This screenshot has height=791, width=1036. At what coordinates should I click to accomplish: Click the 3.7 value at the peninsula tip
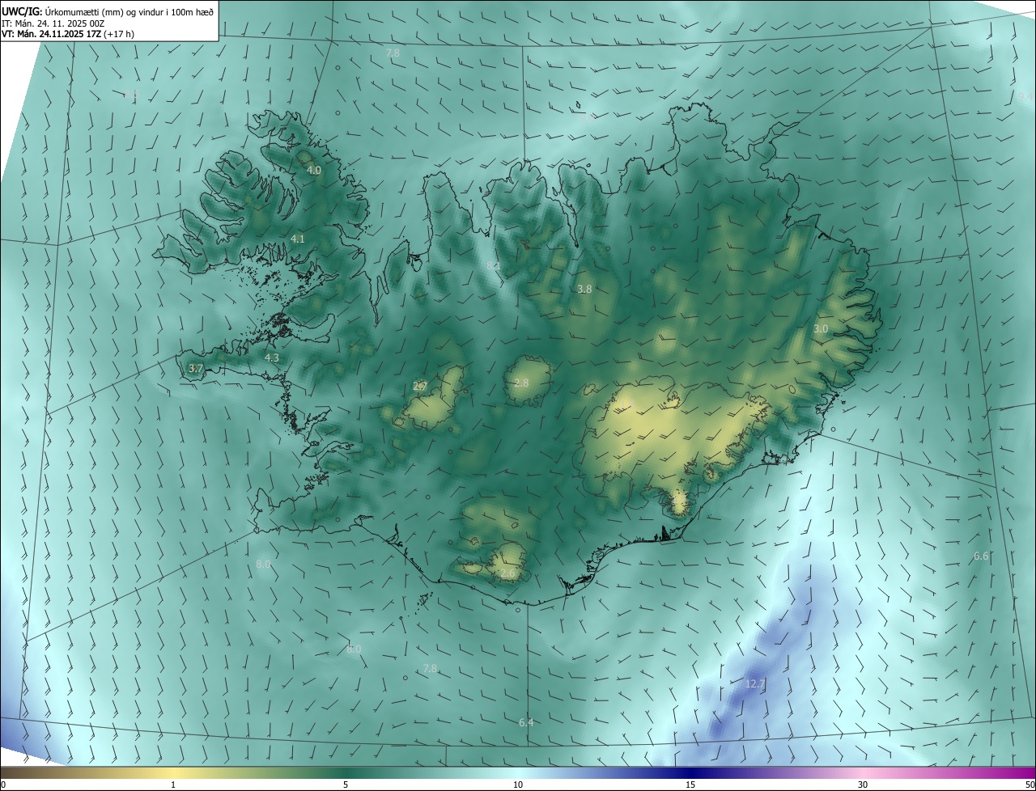click(x=195, y=368)
